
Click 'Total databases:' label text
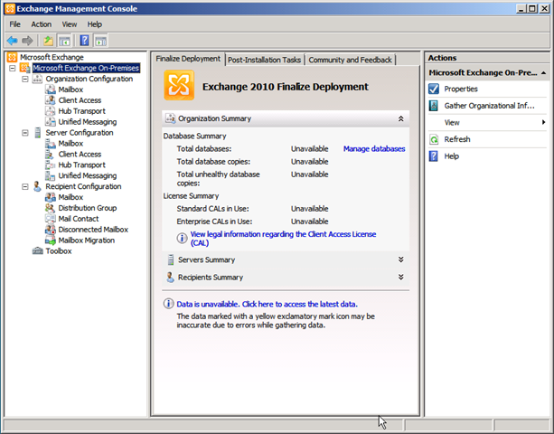pyautogui.click(x=204, y=149)
